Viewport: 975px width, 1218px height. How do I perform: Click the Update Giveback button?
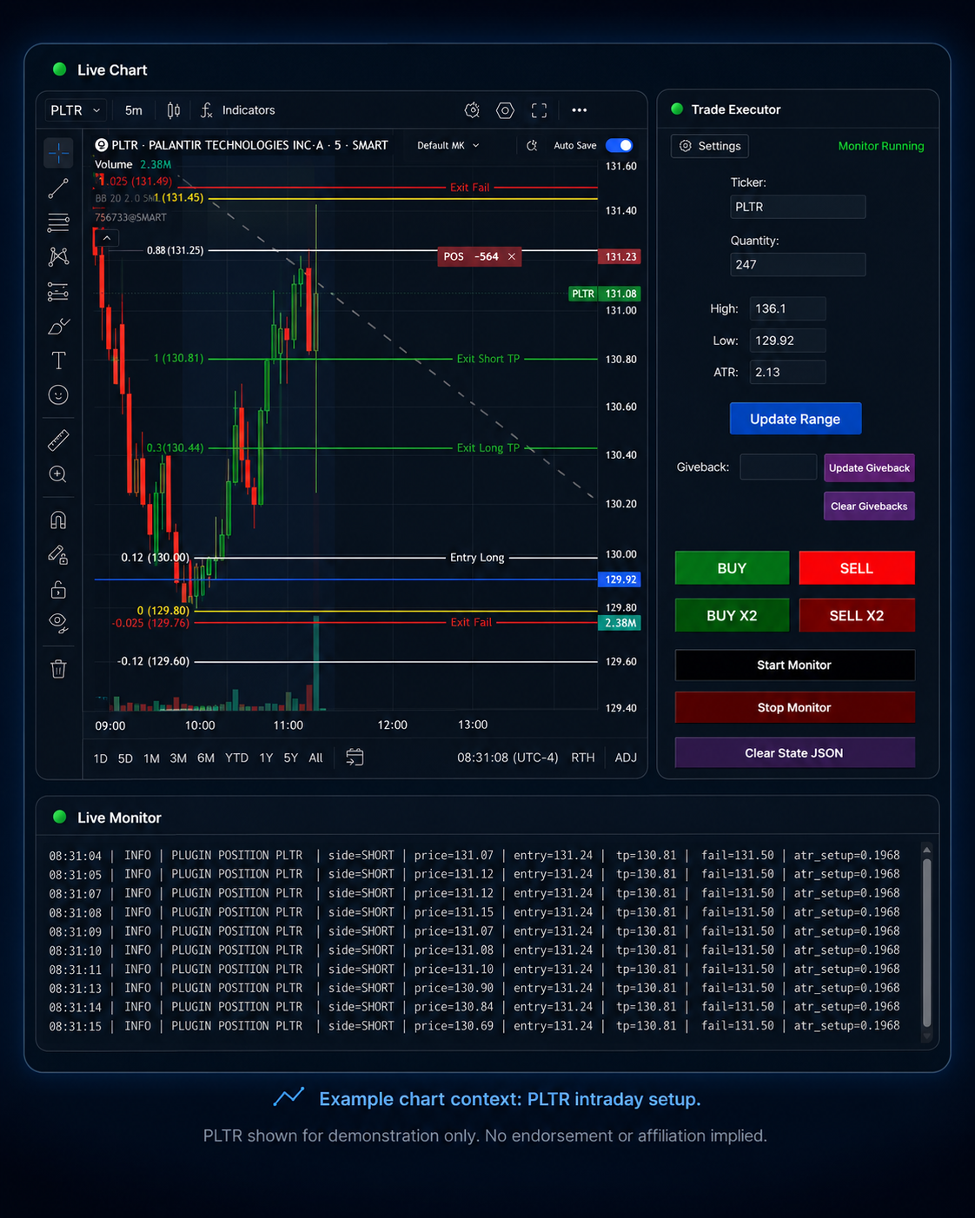tap(869, 467)
